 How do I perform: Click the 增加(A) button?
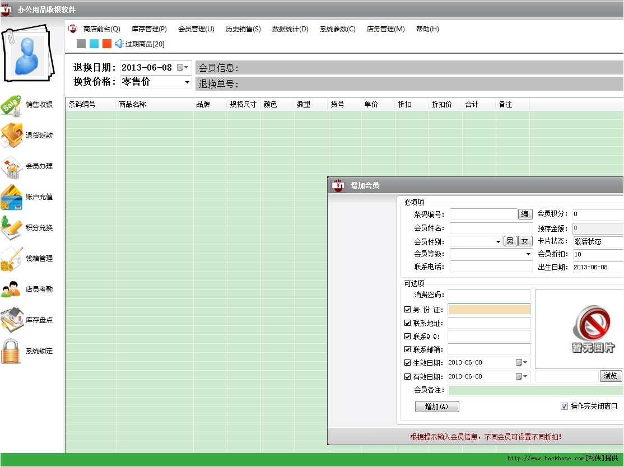tap(437, 406)
